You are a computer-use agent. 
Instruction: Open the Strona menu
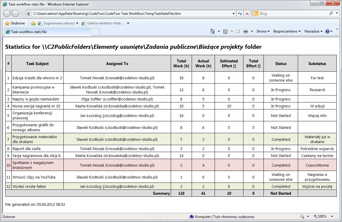(x=262, y=31)
